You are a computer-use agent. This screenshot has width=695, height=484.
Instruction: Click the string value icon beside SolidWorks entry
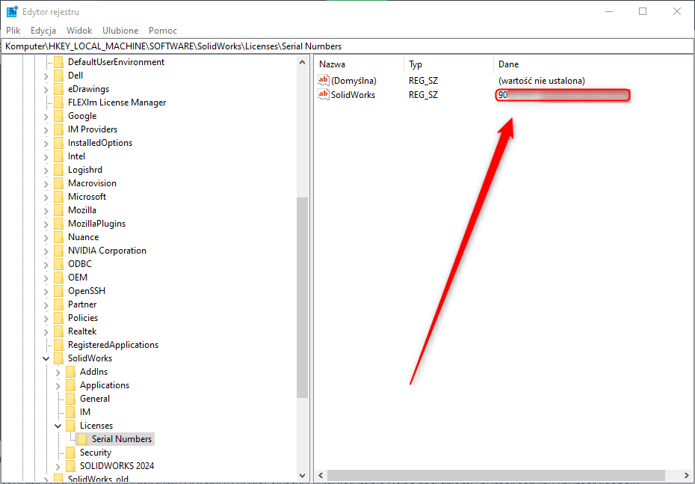(x=324, y=94)
